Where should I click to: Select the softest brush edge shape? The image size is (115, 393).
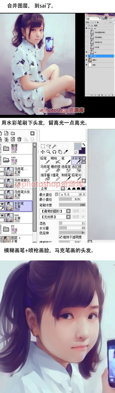69,188
